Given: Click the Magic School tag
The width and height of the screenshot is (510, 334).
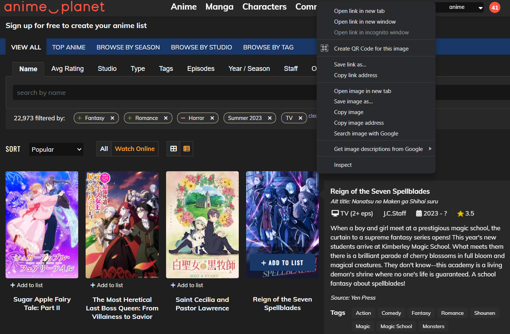Looking at the screenshot, I should pyautogui.click(x=396, y=326).
